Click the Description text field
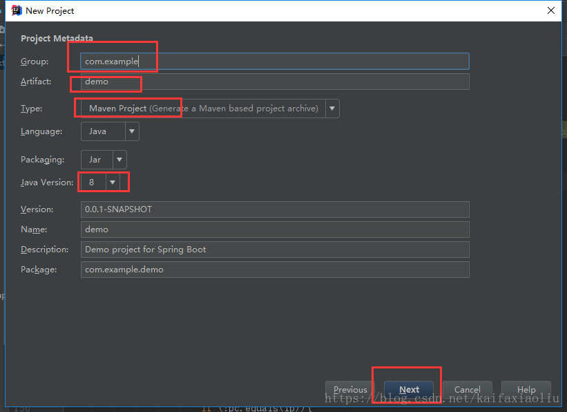Viewport: 567px width, 412px height. coord(275,250)
